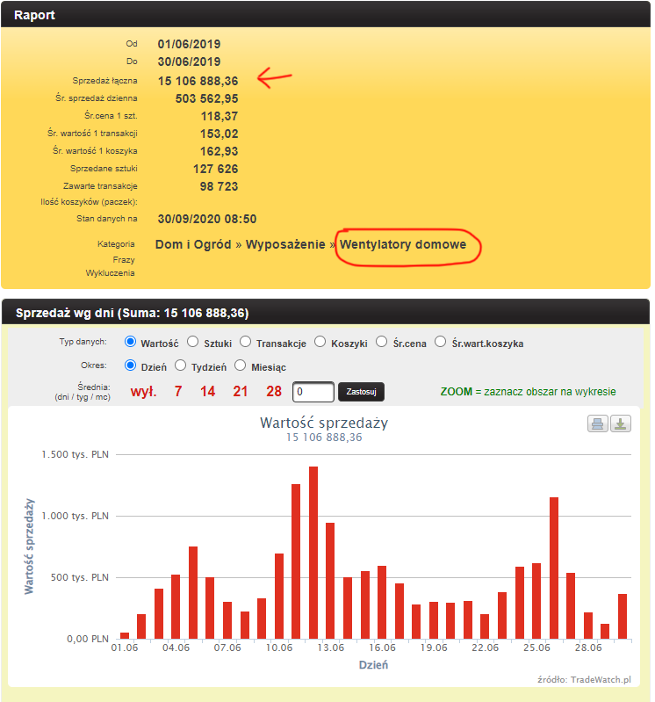Image resolution: width=655 pixels, height=702 pixels.
Task: Click the data timestamp 30/09/2020 08:50
Action: point(207,219)
